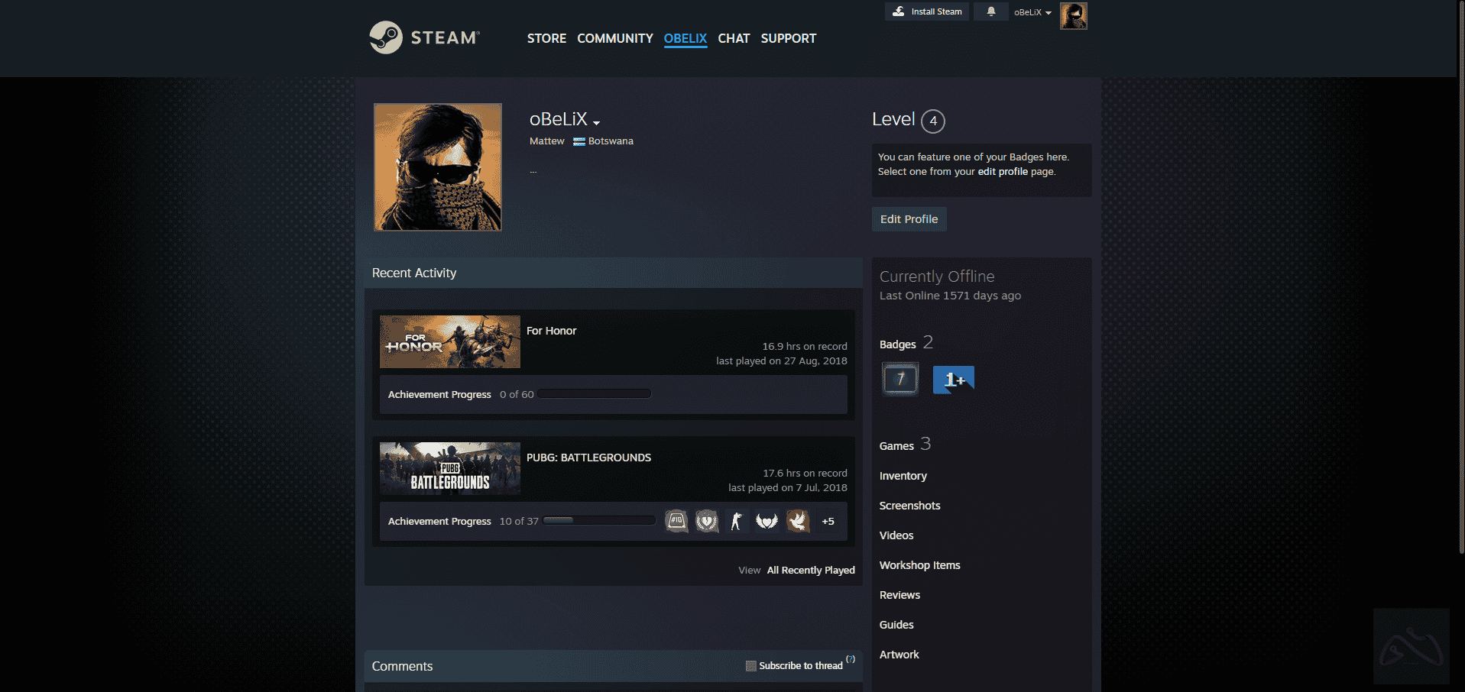This screenshot has height=692, width=1465.
Task: Open the For Honor game thumbnail
Action: pyautogui.click(x=450, y=342)
